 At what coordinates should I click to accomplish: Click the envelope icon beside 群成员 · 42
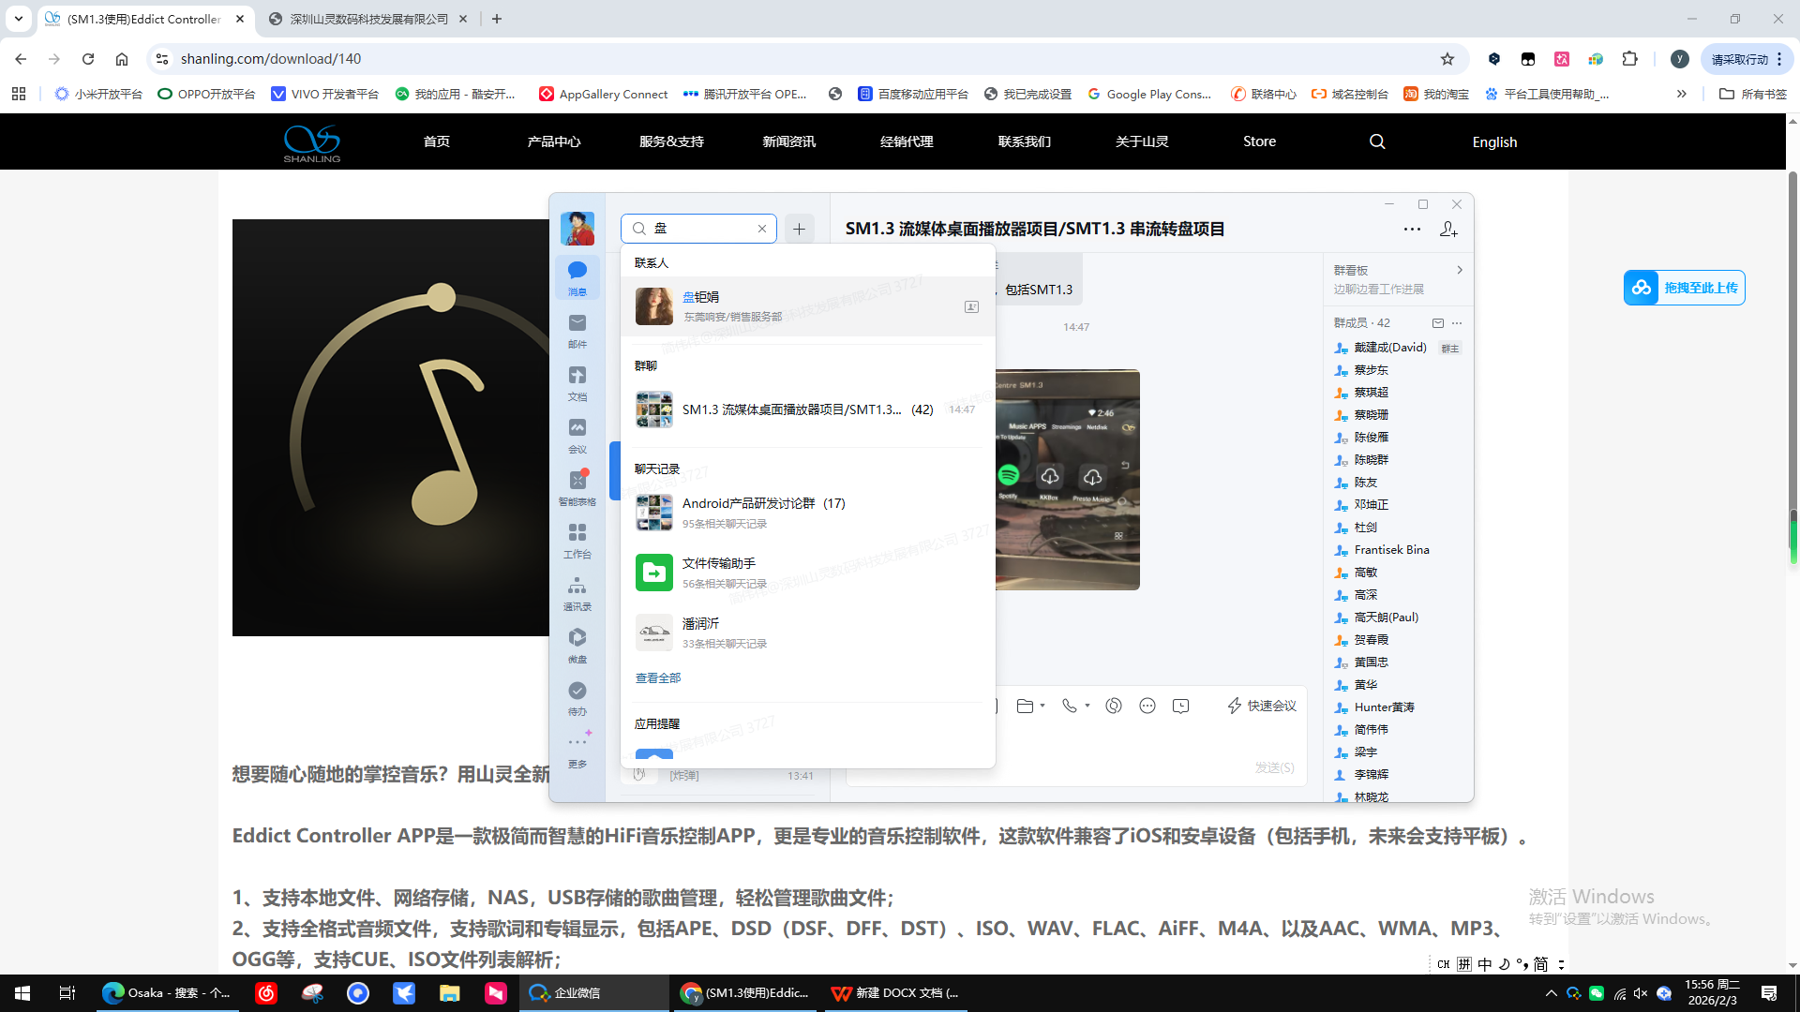click(1437, 322)
